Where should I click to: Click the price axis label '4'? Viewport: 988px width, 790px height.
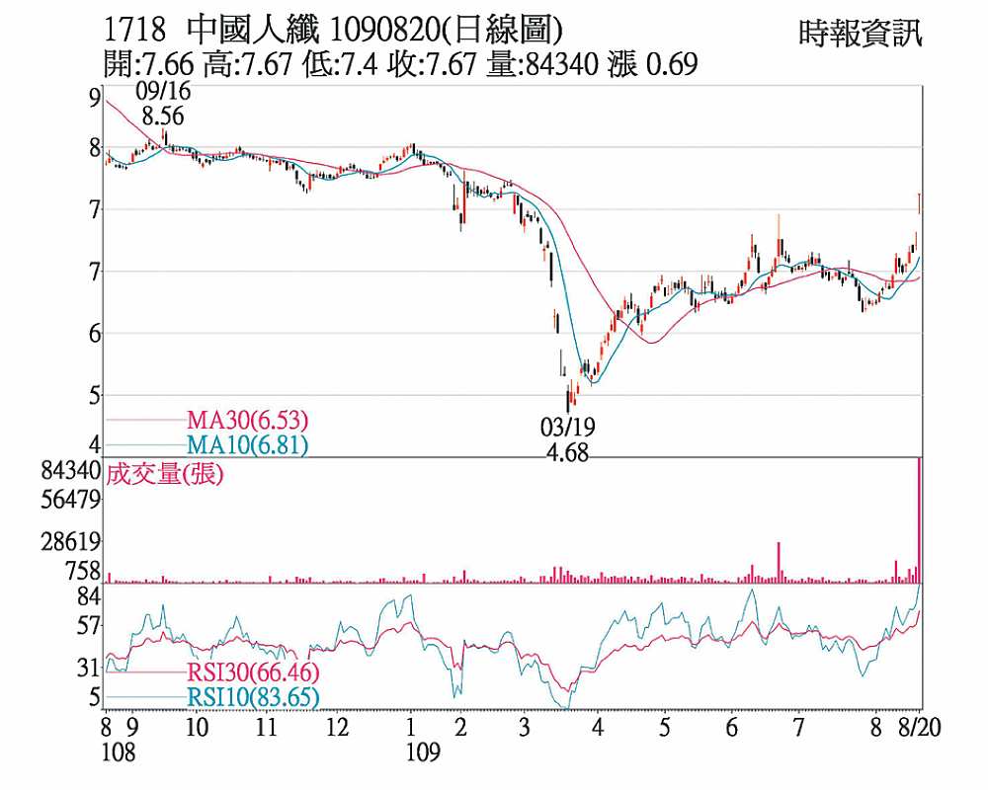point(95,444)
